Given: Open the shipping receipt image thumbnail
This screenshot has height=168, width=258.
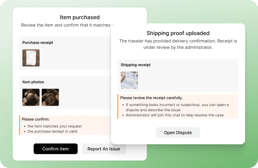Looking at the screenshot, I should (129, 80).
